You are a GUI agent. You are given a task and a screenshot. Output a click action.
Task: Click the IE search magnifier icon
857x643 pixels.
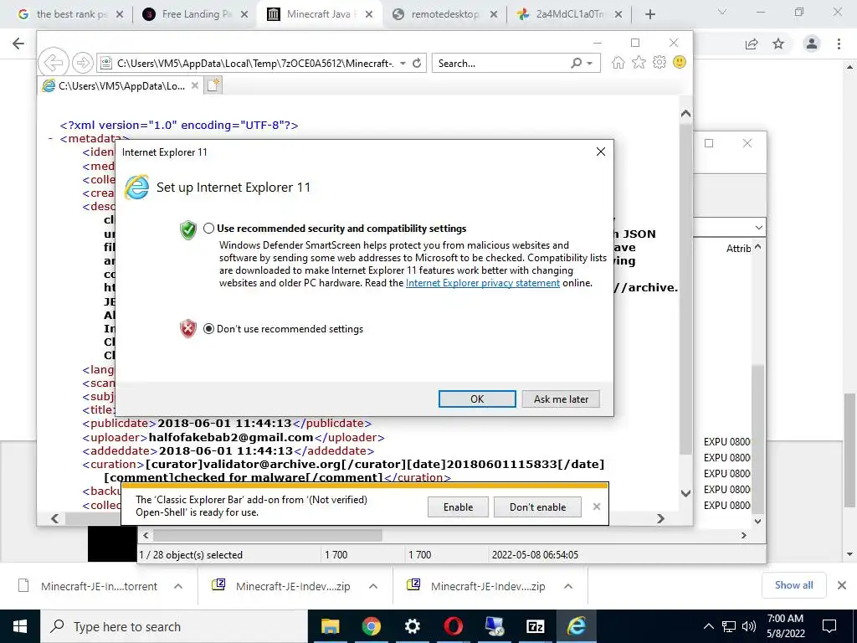(x=576, y=63)
